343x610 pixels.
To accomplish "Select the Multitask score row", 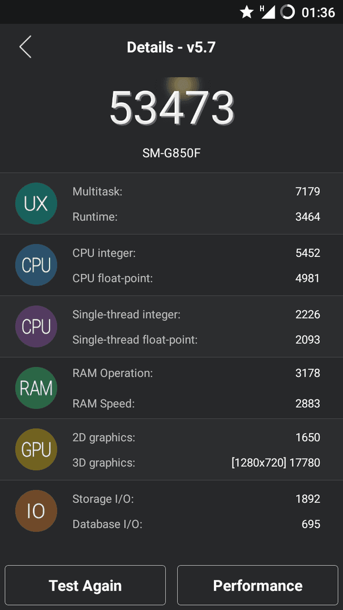I will click(196, 191).
